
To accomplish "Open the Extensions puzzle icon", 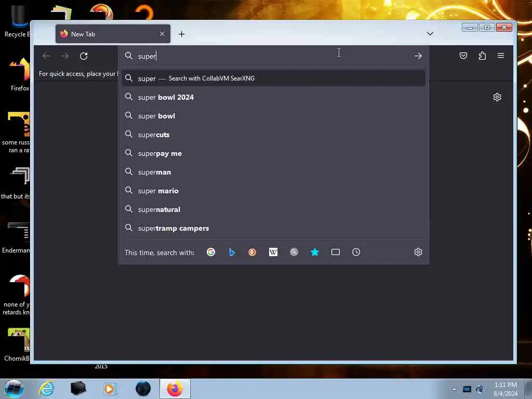I will pos(482,56).
